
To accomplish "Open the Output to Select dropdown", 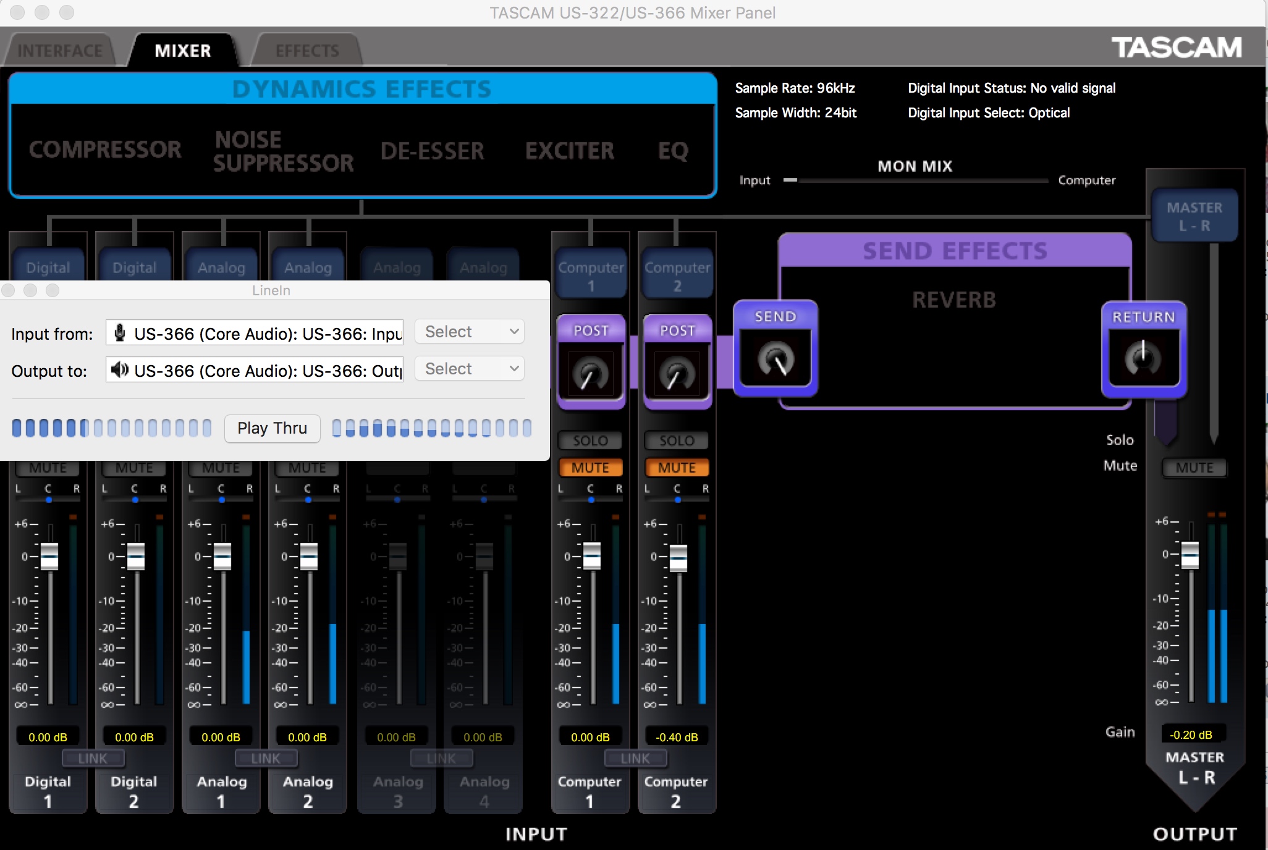I will 470,369.
